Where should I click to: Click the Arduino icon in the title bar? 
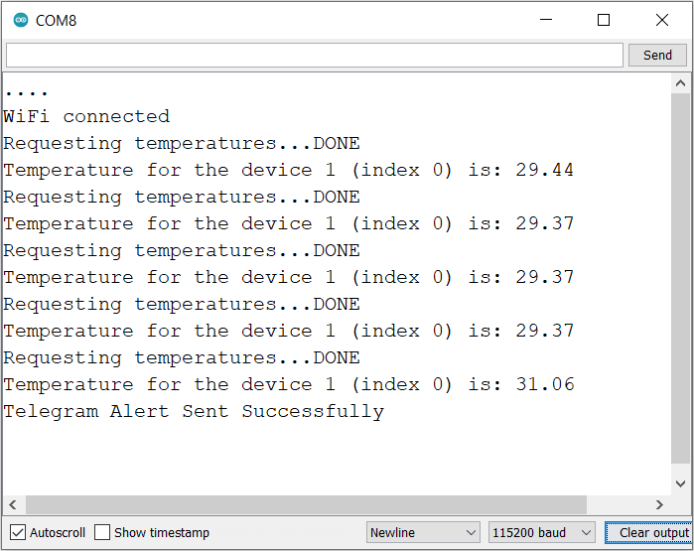point(20,20)
